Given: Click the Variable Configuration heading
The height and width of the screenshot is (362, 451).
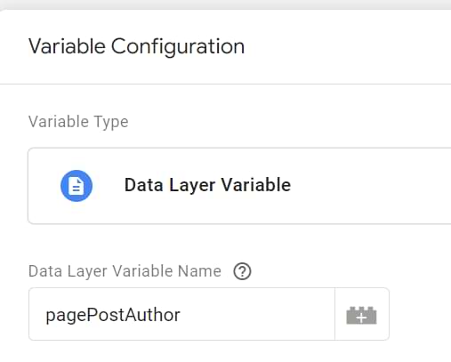Looking at the screenshot, I should (x=136, y=46).
